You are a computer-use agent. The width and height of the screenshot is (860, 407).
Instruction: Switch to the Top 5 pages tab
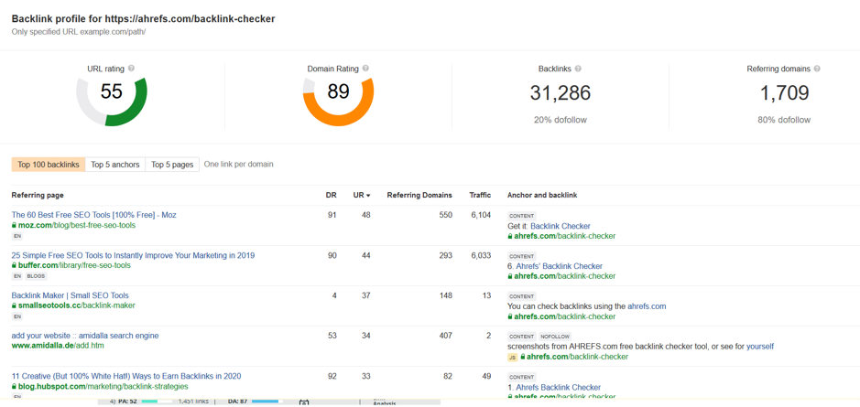click(172, 165)
